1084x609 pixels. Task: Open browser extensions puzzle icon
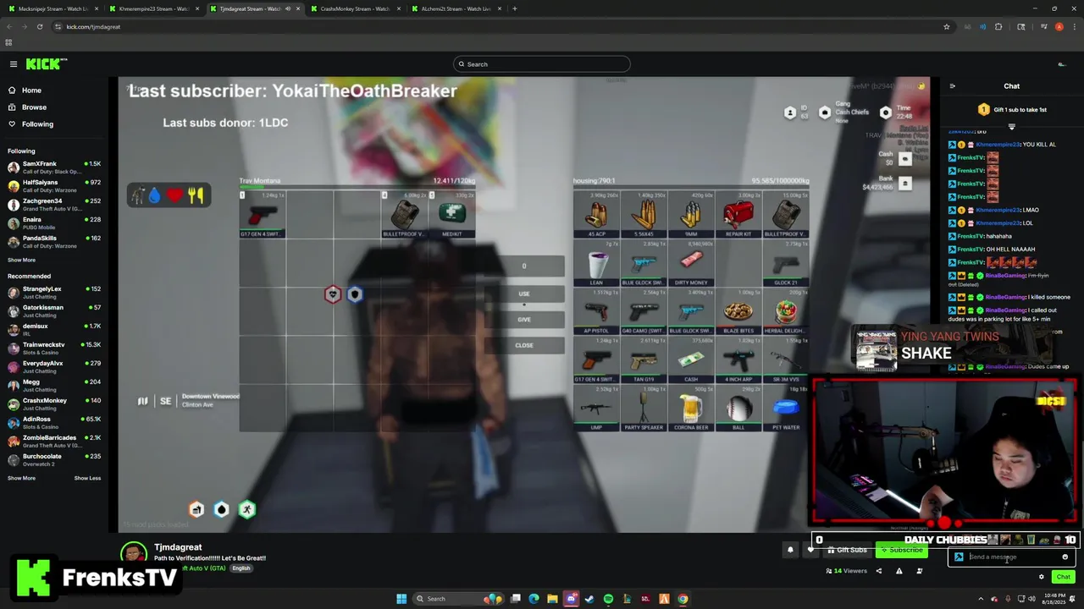click(x=998, y=26)
